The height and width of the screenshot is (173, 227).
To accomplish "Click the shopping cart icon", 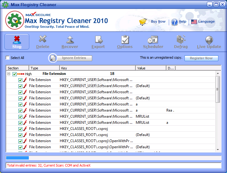I will click(x=143, y=22).
